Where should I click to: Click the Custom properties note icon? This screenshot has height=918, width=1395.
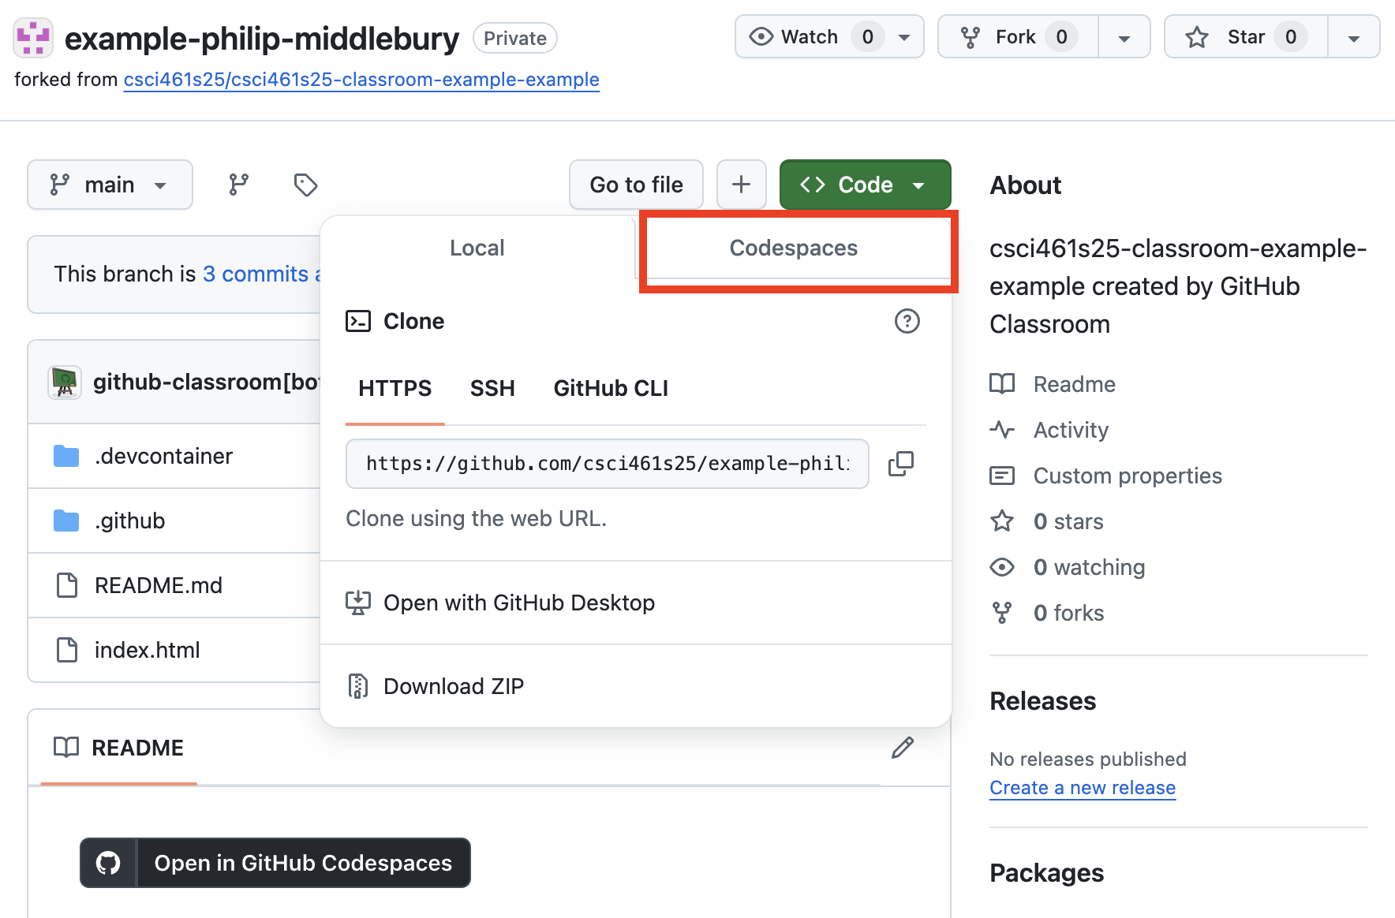click(x=1002, y=476)
